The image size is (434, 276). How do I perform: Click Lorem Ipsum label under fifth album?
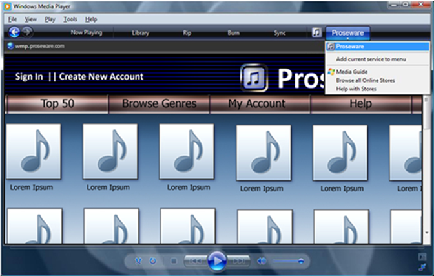coord(342,189)
